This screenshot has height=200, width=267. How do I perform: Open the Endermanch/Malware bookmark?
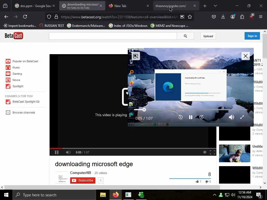pyautogui.click(x=86, y=26)
